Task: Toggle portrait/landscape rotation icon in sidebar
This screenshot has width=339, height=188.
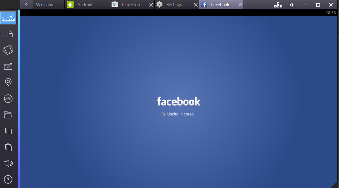Action: [x=8, y=34]
